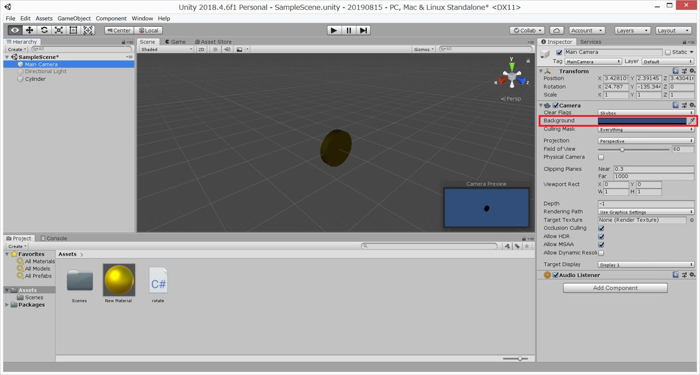Open the Projection Perspective dropdown

pyautogui.click(x=646, y=141)
